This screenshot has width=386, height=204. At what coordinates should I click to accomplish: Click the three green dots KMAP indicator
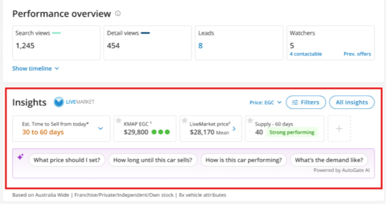pyautogui.click(x=160, y=132)
